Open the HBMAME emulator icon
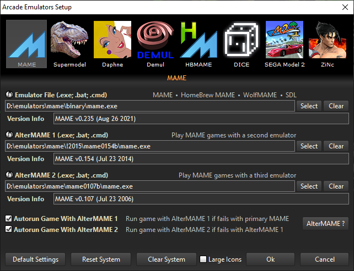This screenshot has height=271, width=354. click(x=198, y=44)
